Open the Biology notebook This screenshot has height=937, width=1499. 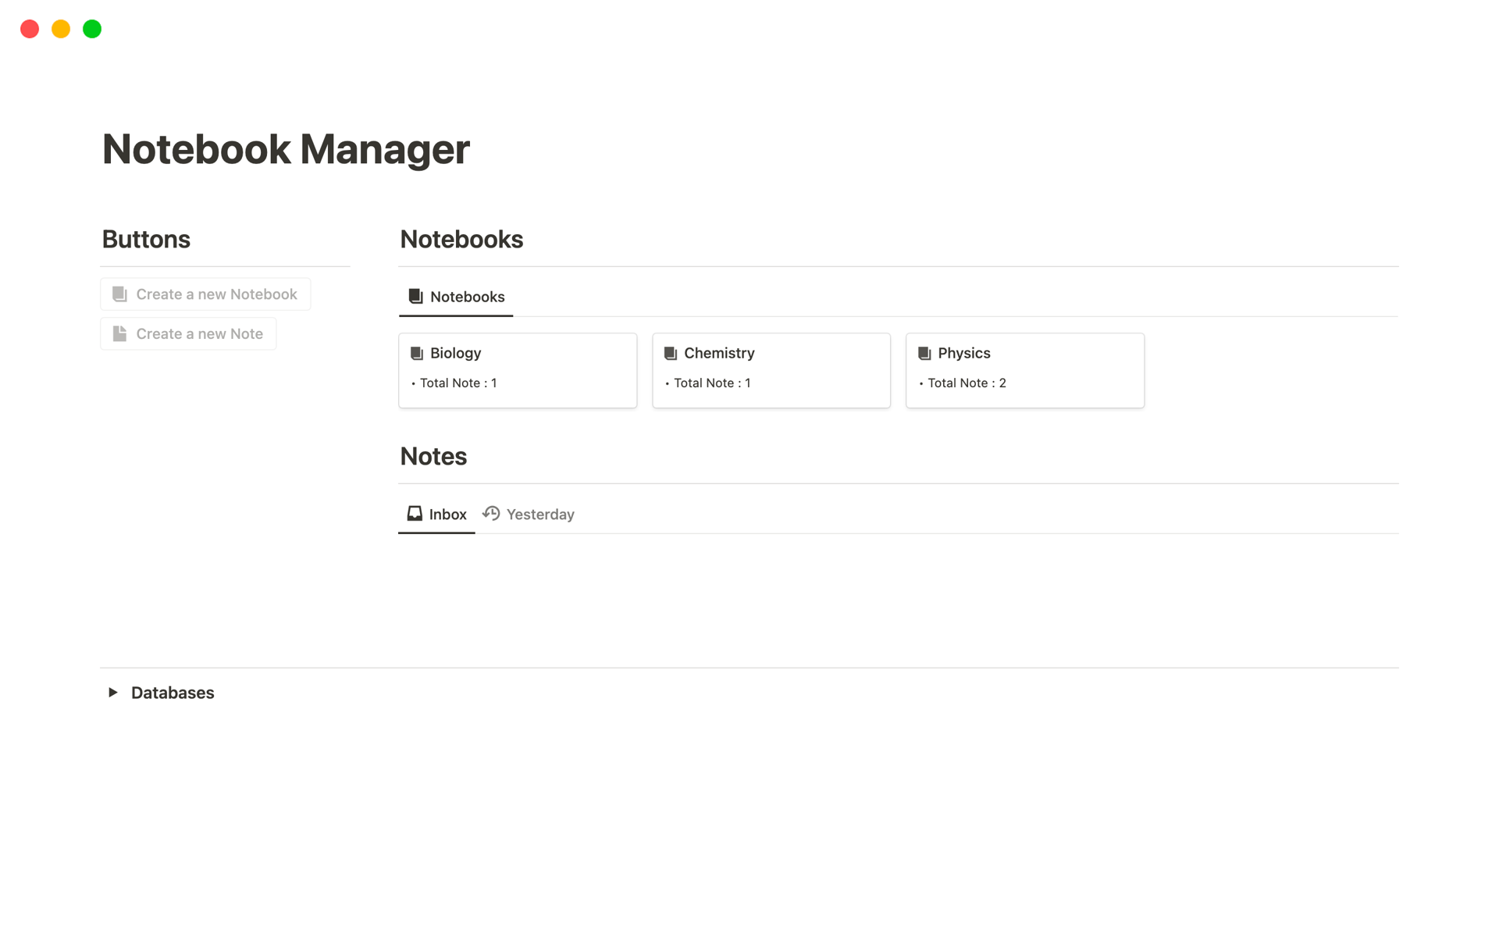tap(455, 353)
